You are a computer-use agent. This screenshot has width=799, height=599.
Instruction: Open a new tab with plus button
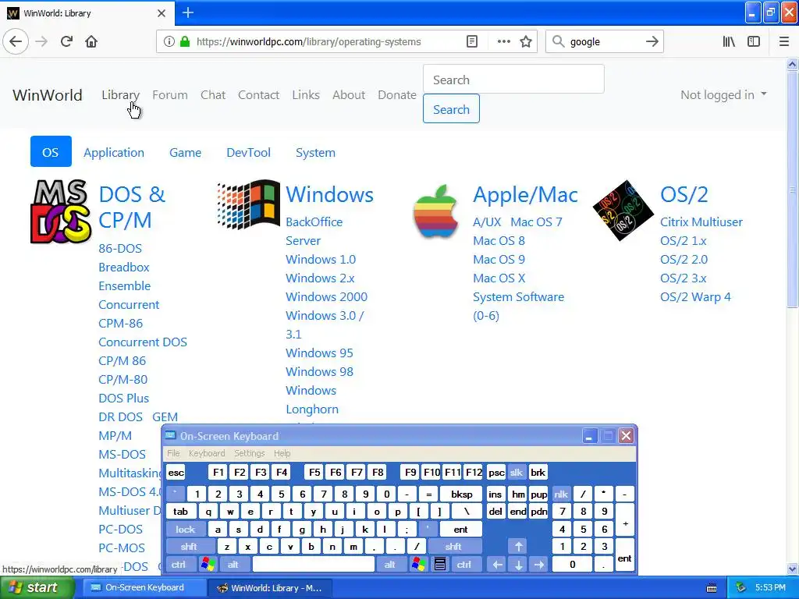[187, 12]
